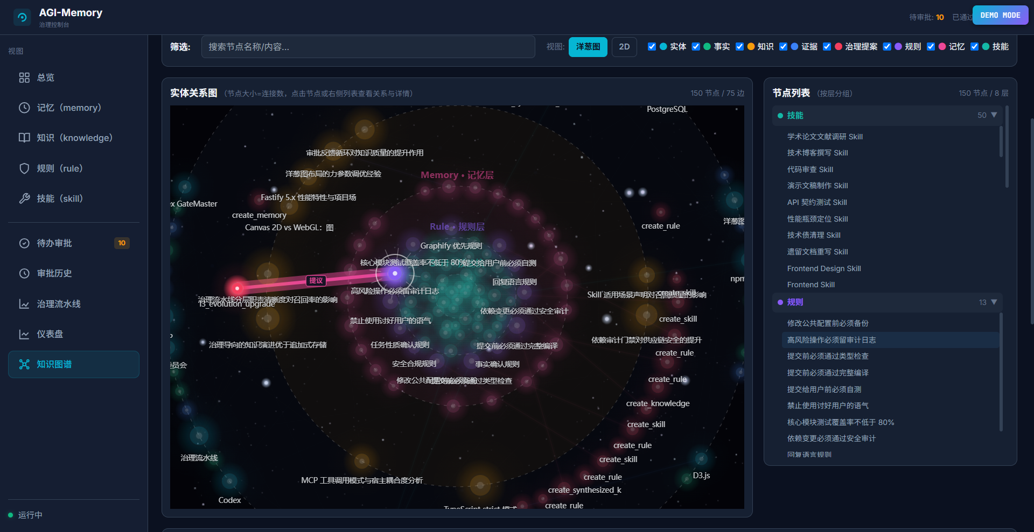This screenshot has height=532, width=1034.
Task: Open the 技能 (skill) sidebar page
Action: coord(74,198)
